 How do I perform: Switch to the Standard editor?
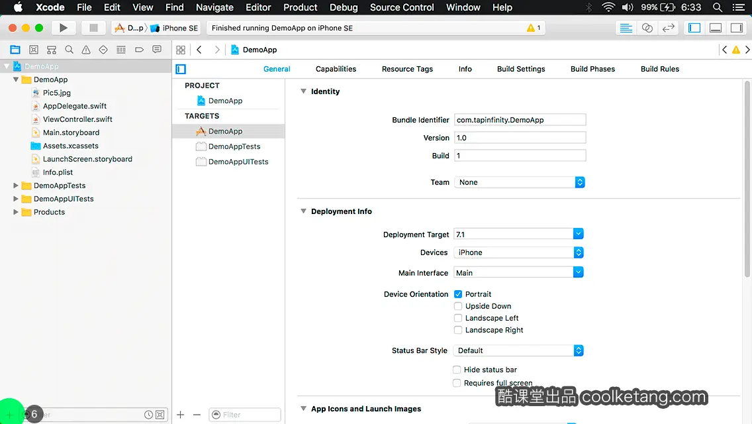[626, 28]
